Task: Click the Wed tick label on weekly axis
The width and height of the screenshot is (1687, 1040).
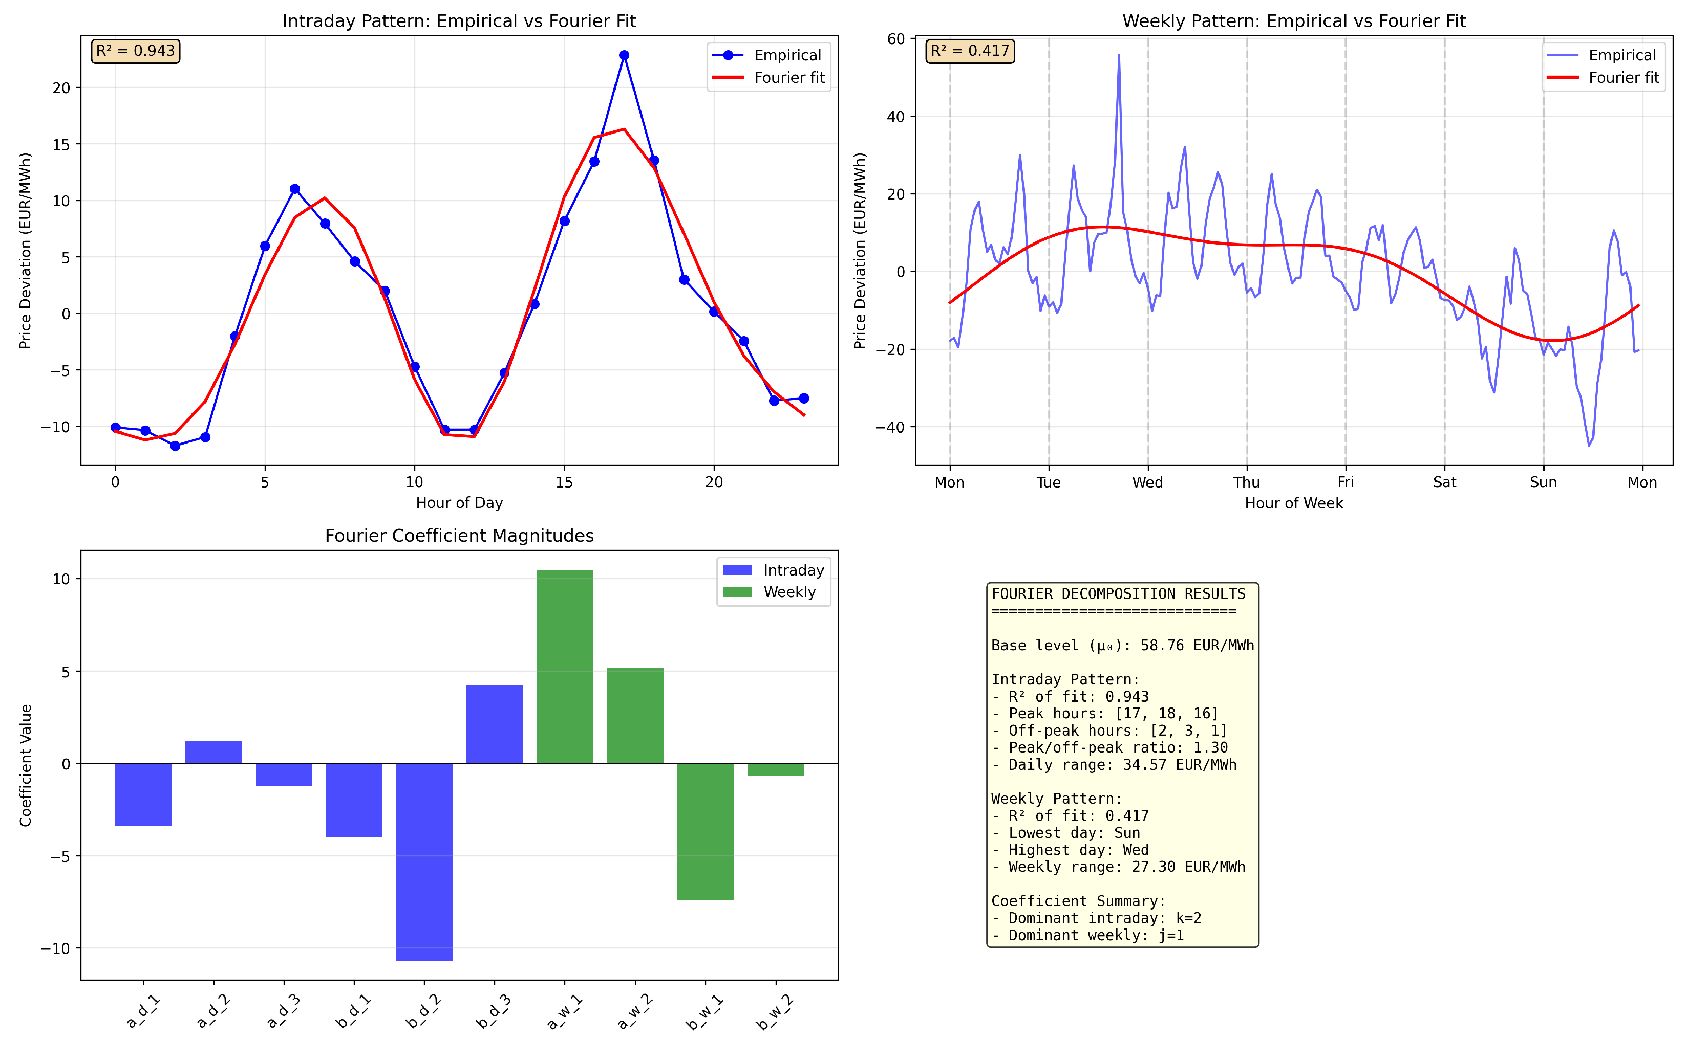Action: coord(1147,482)
